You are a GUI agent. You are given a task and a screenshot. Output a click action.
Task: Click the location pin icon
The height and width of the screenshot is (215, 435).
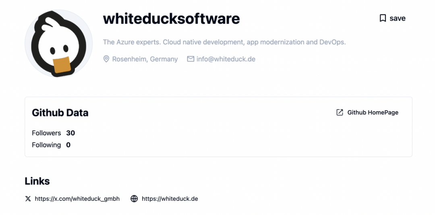click(x=106, y=59)
